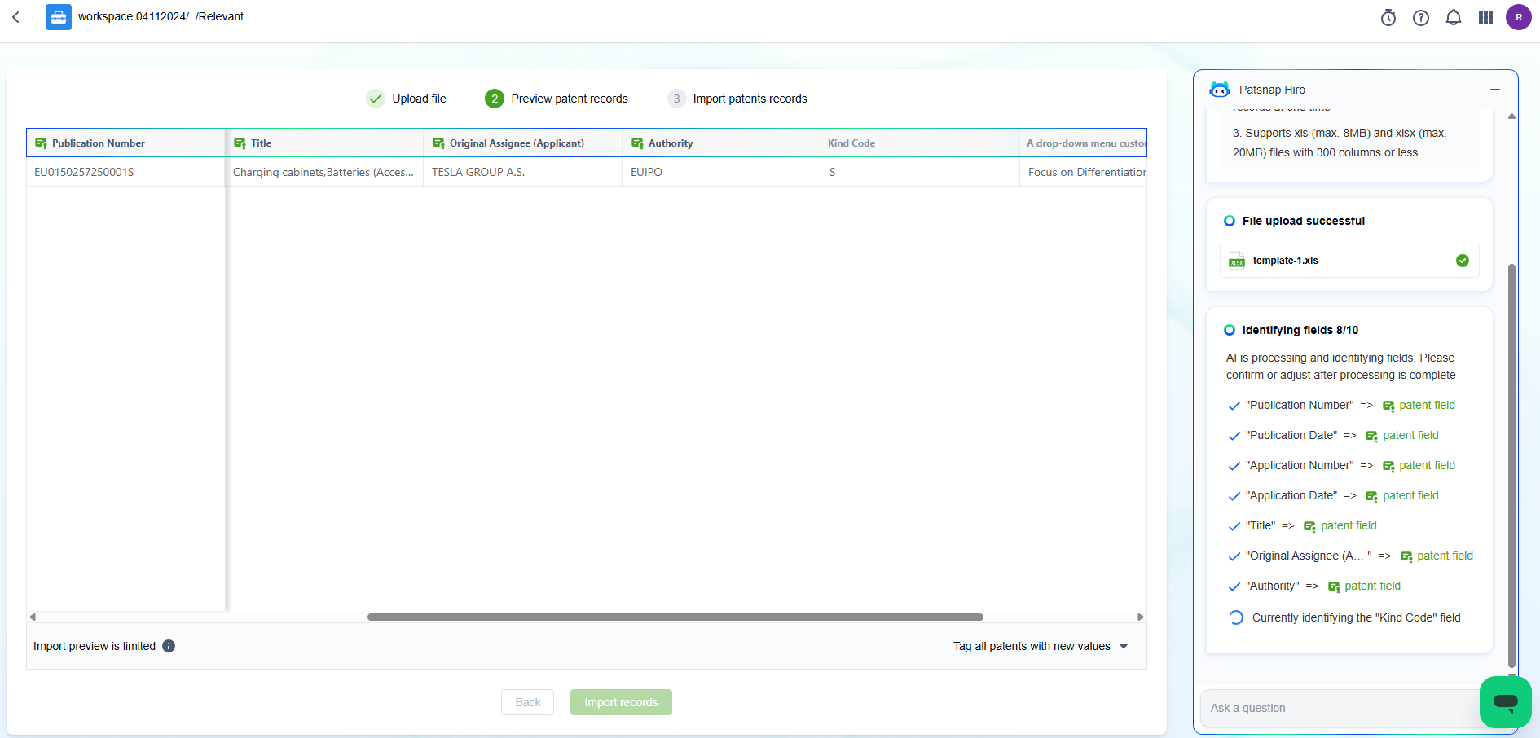Click the Ask a question field

point(1336,708)
